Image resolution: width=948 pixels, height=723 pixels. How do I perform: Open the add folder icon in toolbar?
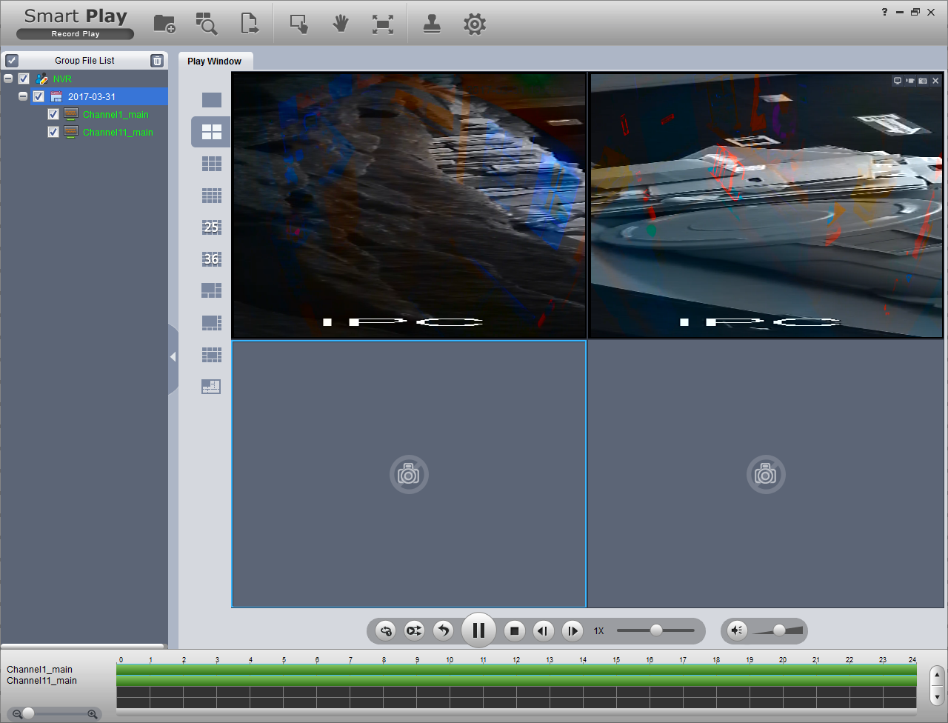click(164, 24)
